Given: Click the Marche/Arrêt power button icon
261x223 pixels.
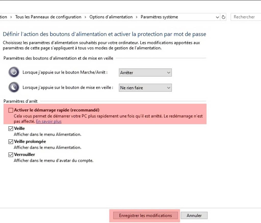Looking at the screenshot, I should click(x=14, y=72).
